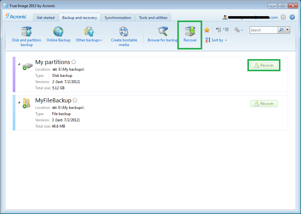Star the MyFileBackup entry as favorite

coord(75,100)
